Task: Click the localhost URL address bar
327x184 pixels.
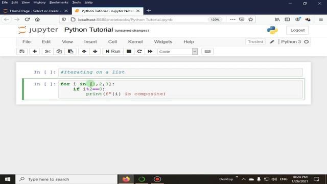Action: click(125, 19)
